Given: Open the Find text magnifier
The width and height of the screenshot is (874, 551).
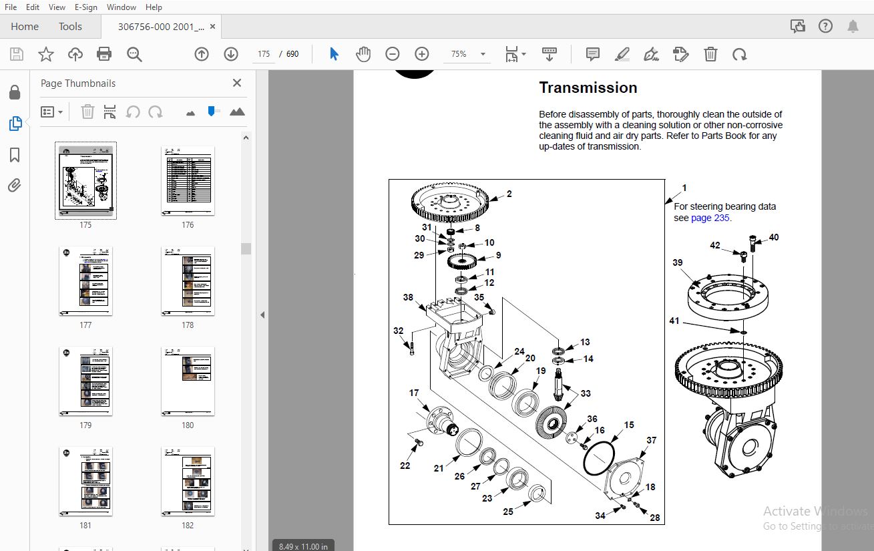Looking at the screenshot, I should (134, 54).
